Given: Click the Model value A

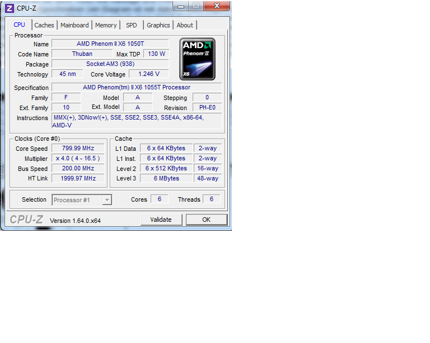Looking at the screenshot, I should (138, 97).
